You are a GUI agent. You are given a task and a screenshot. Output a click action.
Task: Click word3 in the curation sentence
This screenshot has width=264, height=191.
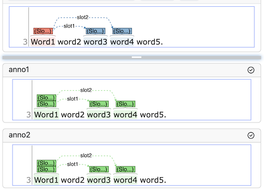click(96, 42)
